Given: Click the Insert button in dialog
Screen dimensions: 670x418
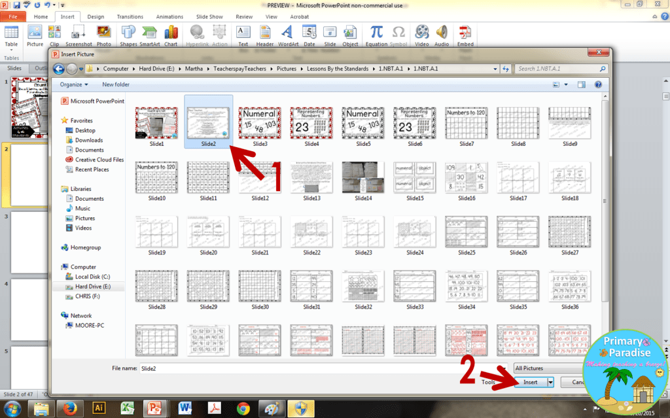Looking at the screenshot, I should (530, 382).
